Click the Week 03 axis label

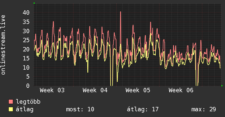pyautogui.click(x=52, y=90)
